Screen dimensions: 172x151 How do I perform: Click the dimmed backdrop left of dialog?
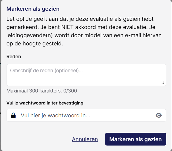click(x=1, y=77)
